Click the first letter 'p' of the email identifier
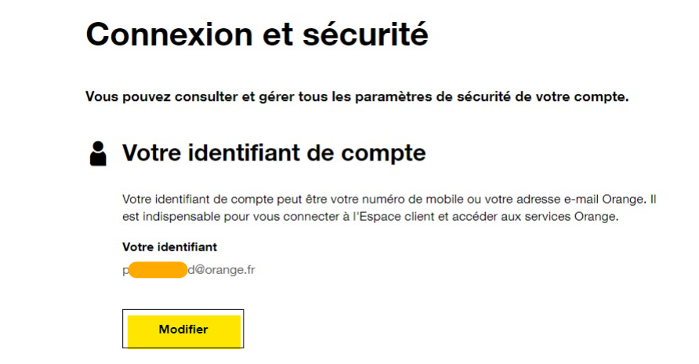Image resolution: width=699 pixels, height=364 pixels. pyautogui.click(x=125, y=270)
